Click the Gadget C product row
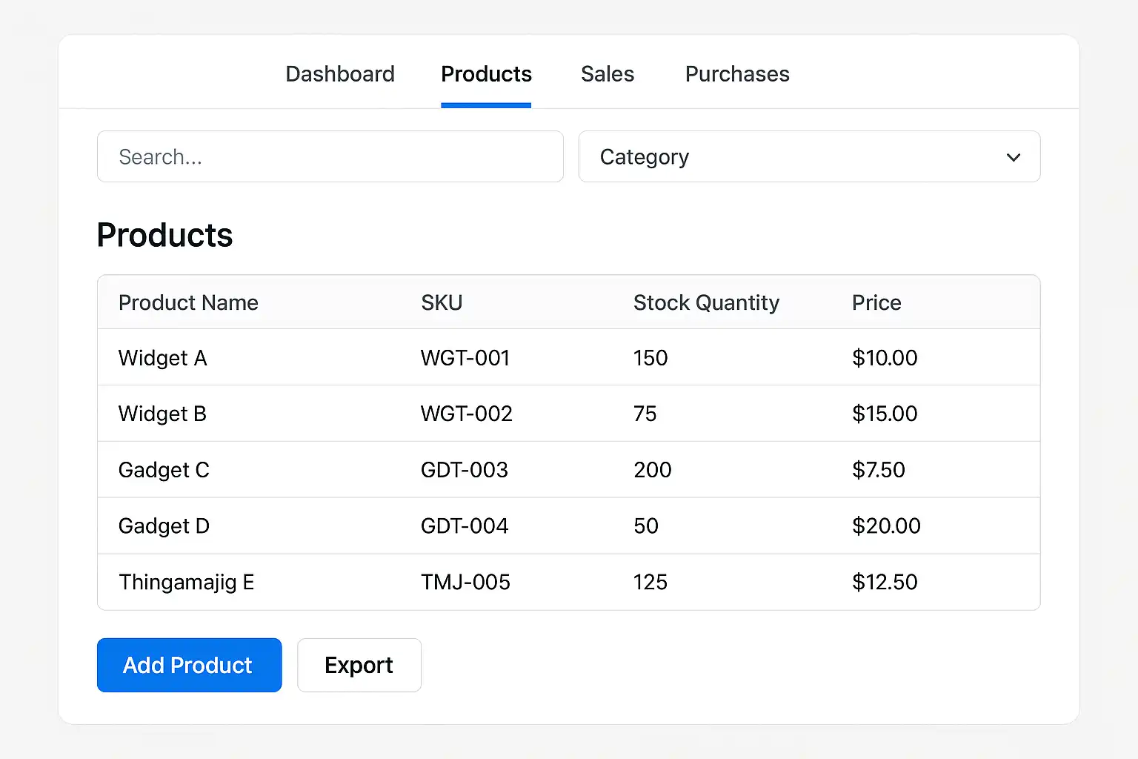1138x759 pixels. 164,470
